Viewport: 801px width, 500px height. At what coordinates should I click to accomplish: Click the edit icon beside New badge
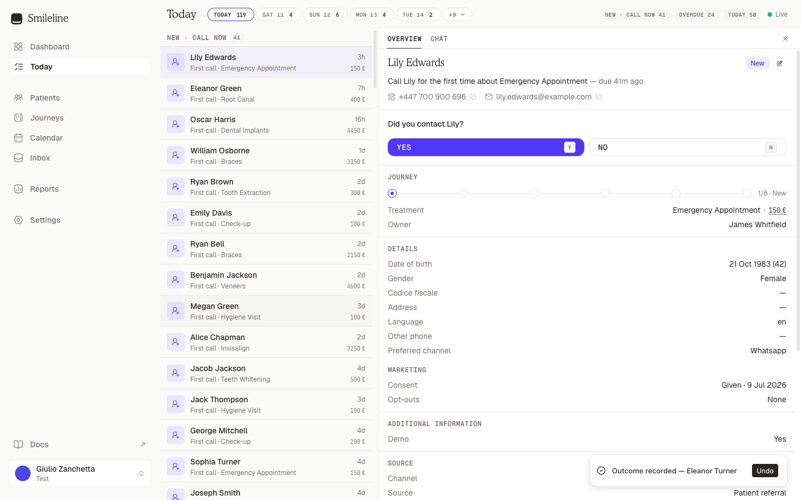point(779,63)
